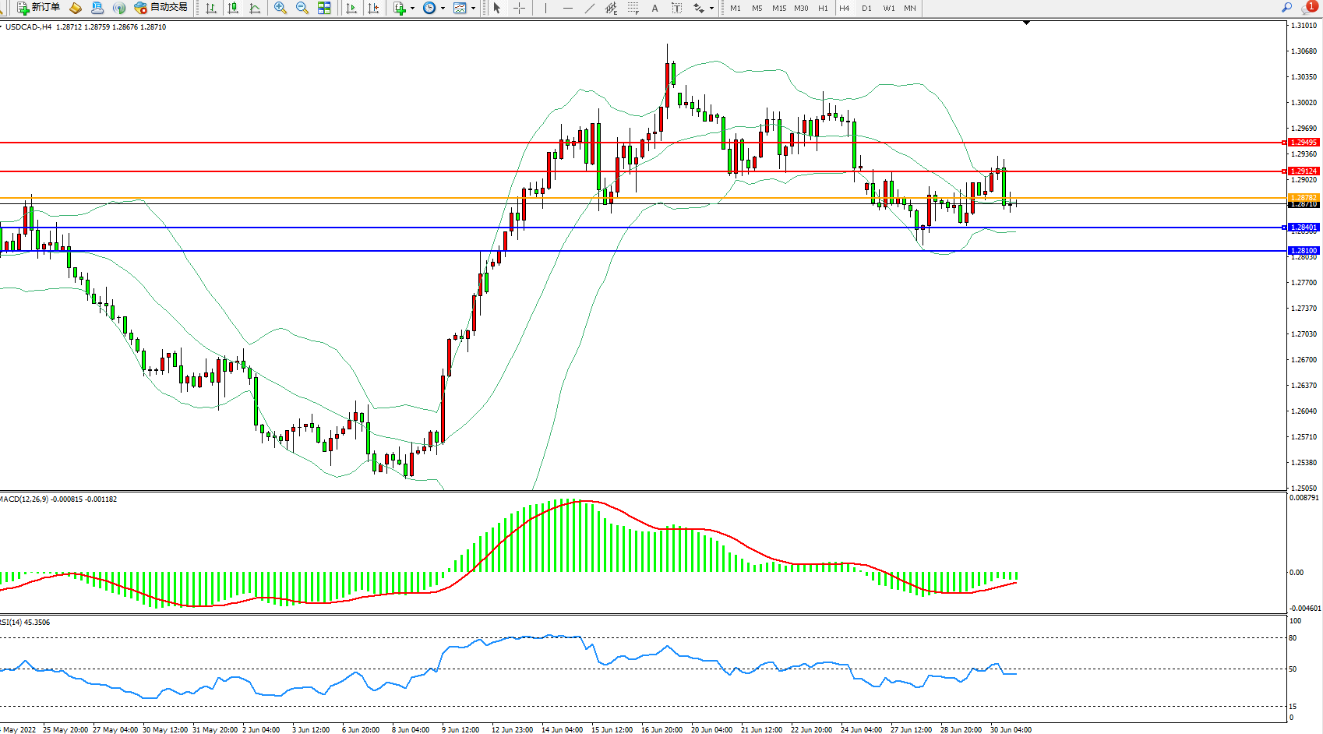
Task: Tile chart windows icon
Action: click(x=324, y=8)
